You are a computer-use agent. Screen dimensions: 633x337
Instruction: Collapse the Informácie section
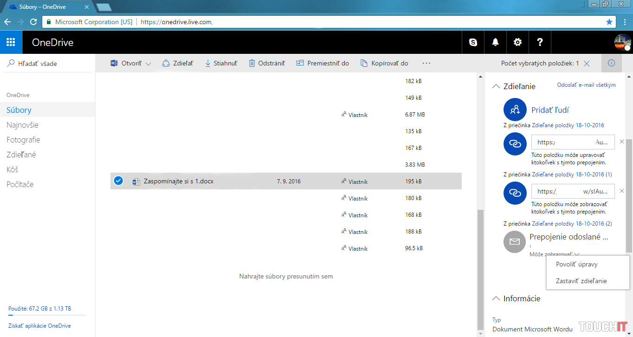pos(496,298)
